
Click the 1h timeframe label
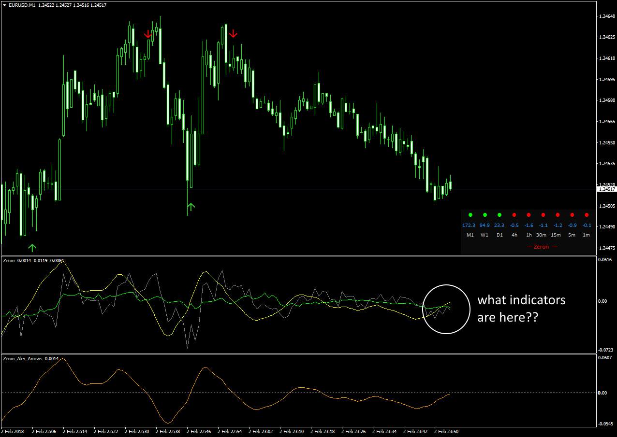(529, 235)
